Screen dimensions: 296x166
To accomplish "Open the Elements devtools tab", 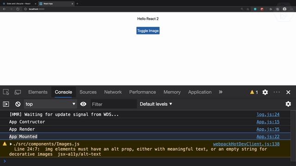I will click(38, 92).
